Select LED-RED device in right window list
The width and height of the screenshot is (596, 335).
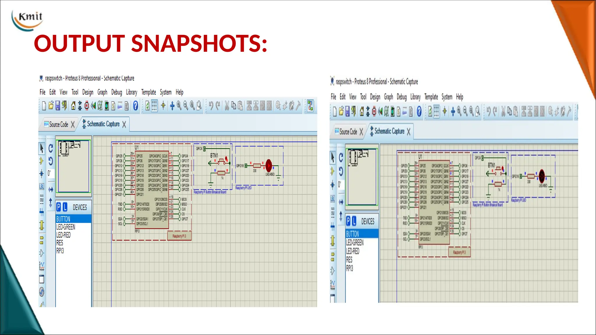tap(362, 251)
